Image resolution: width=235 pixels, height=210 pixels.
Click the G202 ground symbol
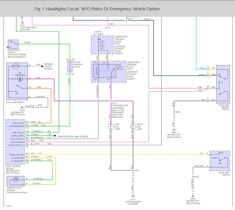(x=174, y=130)
